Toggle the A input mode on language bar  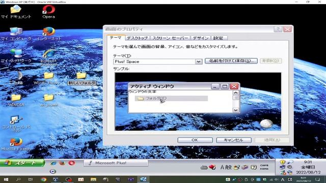tap(222, 167)
